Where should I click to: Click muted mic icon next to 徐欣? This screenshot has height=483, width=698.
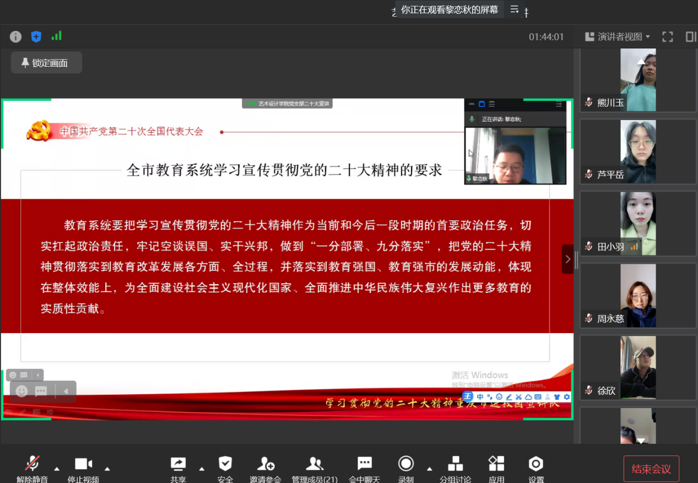click(x=589, y=390)
